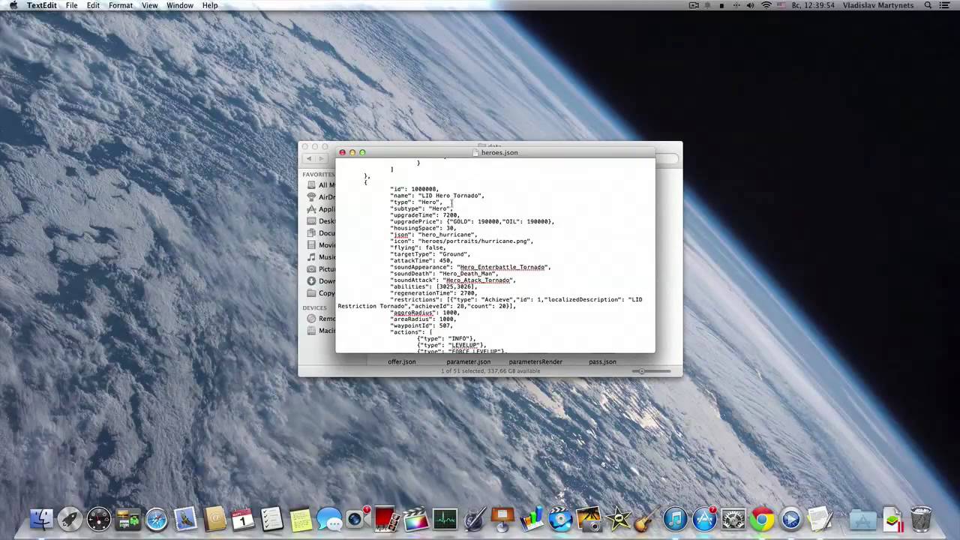Launch Google Chrome from the Dock

[x=762, y=518]
